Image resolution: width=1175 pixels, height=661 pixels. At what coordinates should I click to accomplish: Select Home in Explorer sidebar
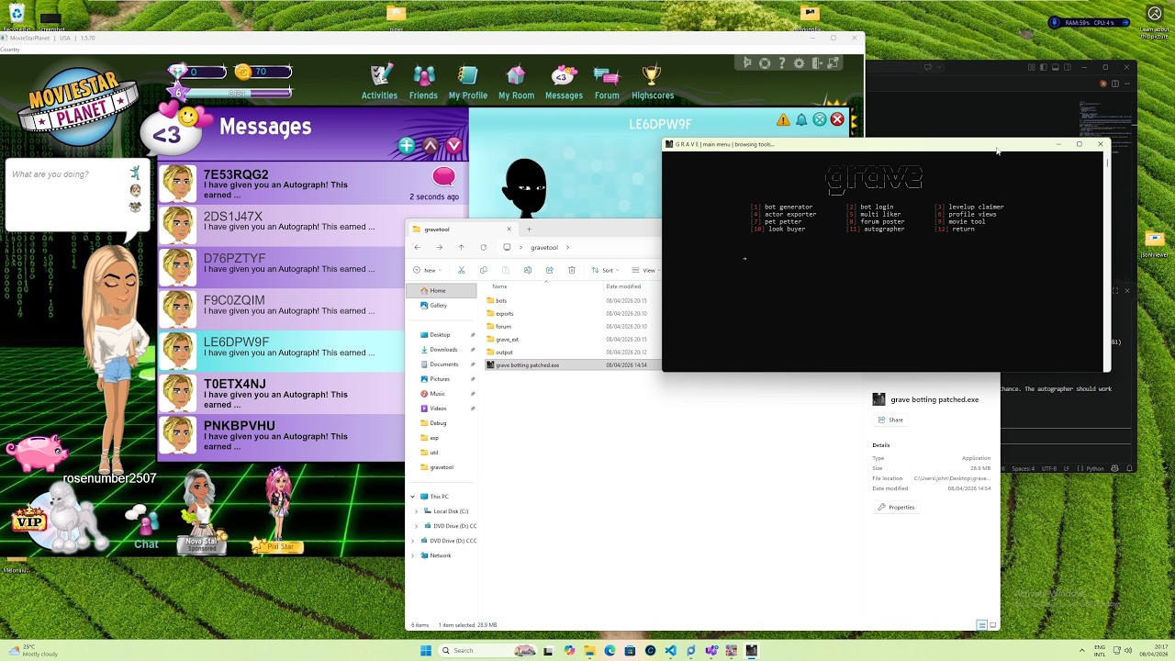coord(442,290)
